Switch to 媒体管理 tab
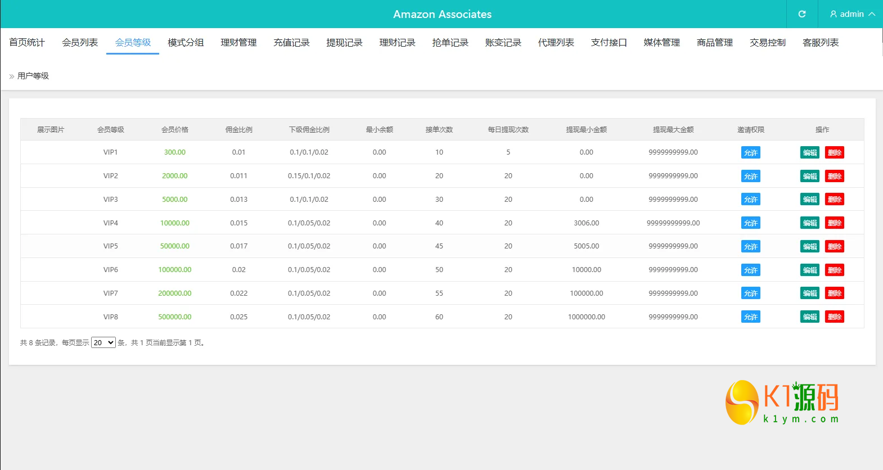This screenshot has height=470, width=883. pos(661,43)
